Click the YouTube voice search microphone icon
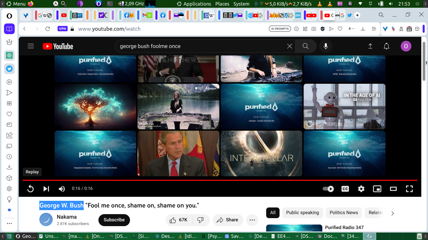The image size is (428, 240). 326,46
